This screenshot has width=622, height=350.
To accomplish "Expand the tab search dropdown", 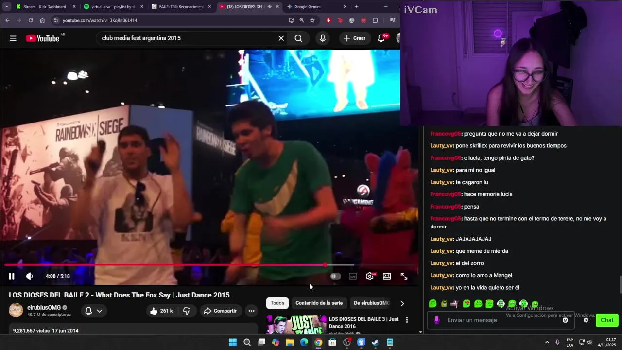I will tap(6, 7).
